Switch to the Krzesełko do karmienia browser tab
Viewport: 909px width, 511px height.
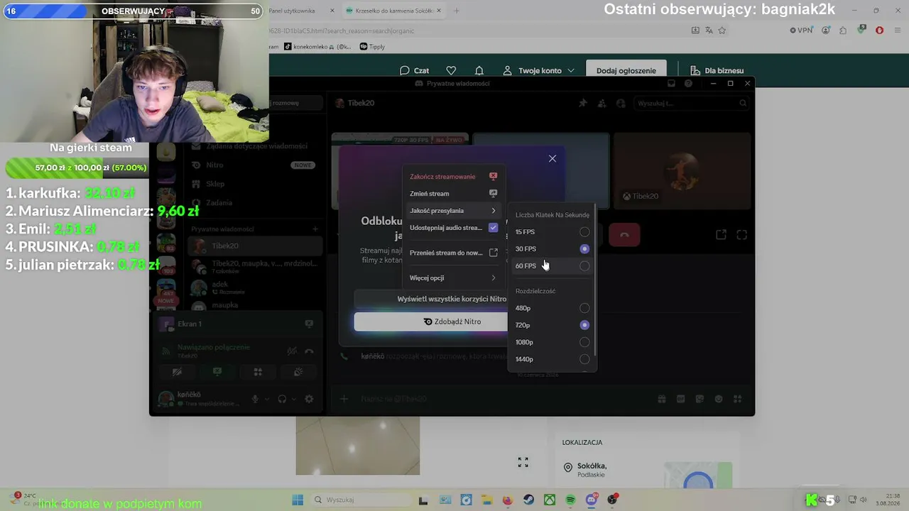click(x=393, y=11)
